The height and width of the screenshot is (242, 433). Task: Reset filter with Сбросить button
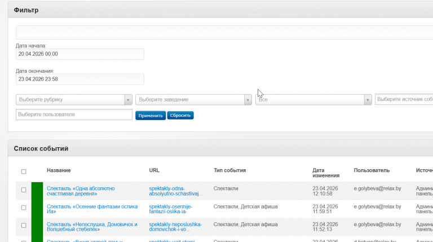[180, 115]
